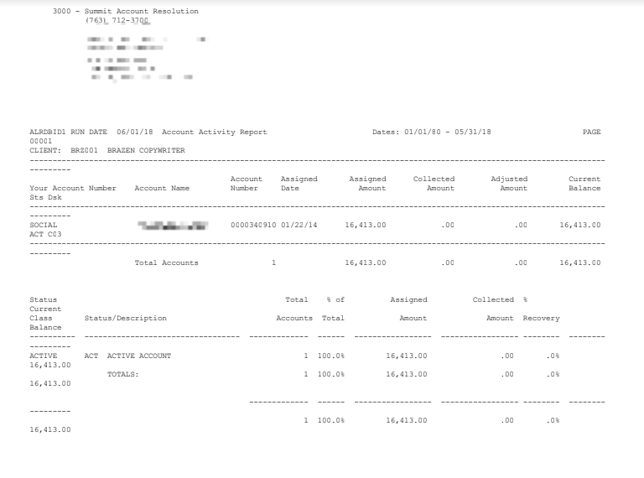The image size is (644, 478).
Task: Click the Adjusted Amount column header
Action: point(509,184)
